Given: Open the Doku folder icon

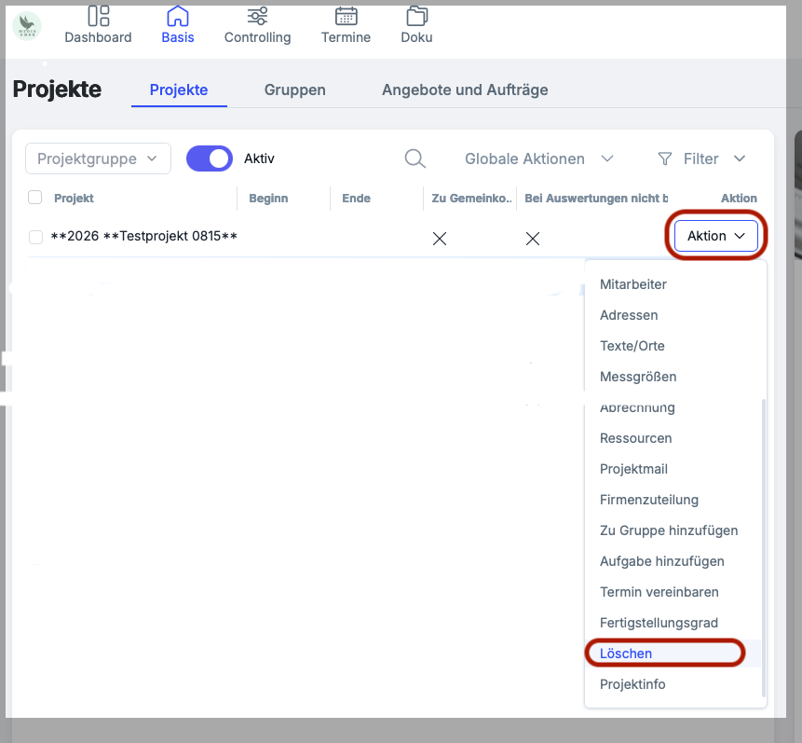Looking at the screenshot, I should [x=416, y=17].
